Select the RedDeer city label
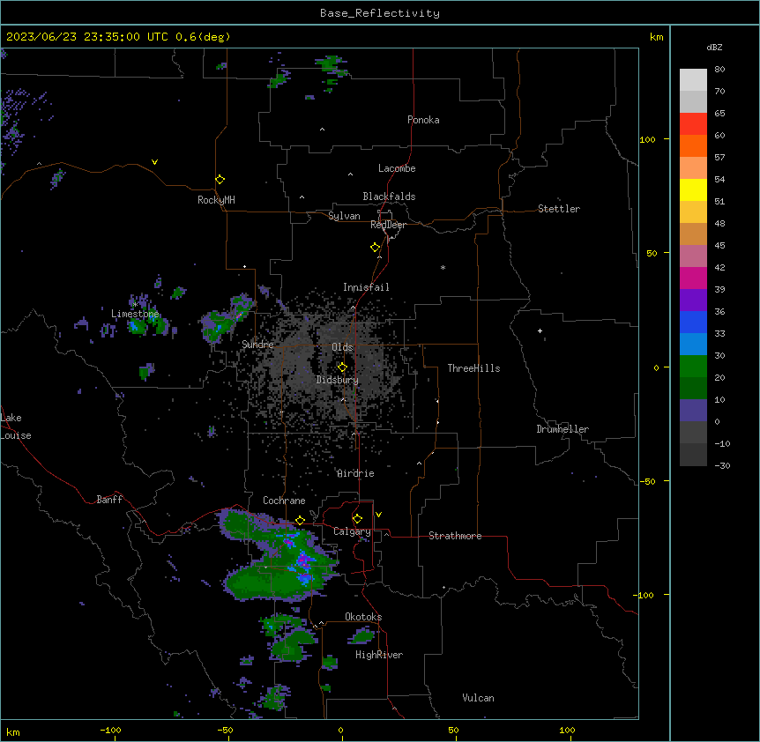The image size is (760, 742). [388, 225]
